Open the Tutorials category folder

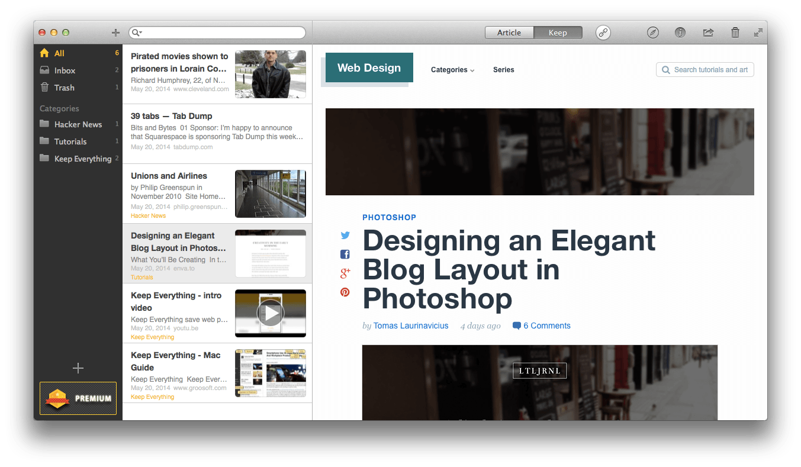[78, 141]
